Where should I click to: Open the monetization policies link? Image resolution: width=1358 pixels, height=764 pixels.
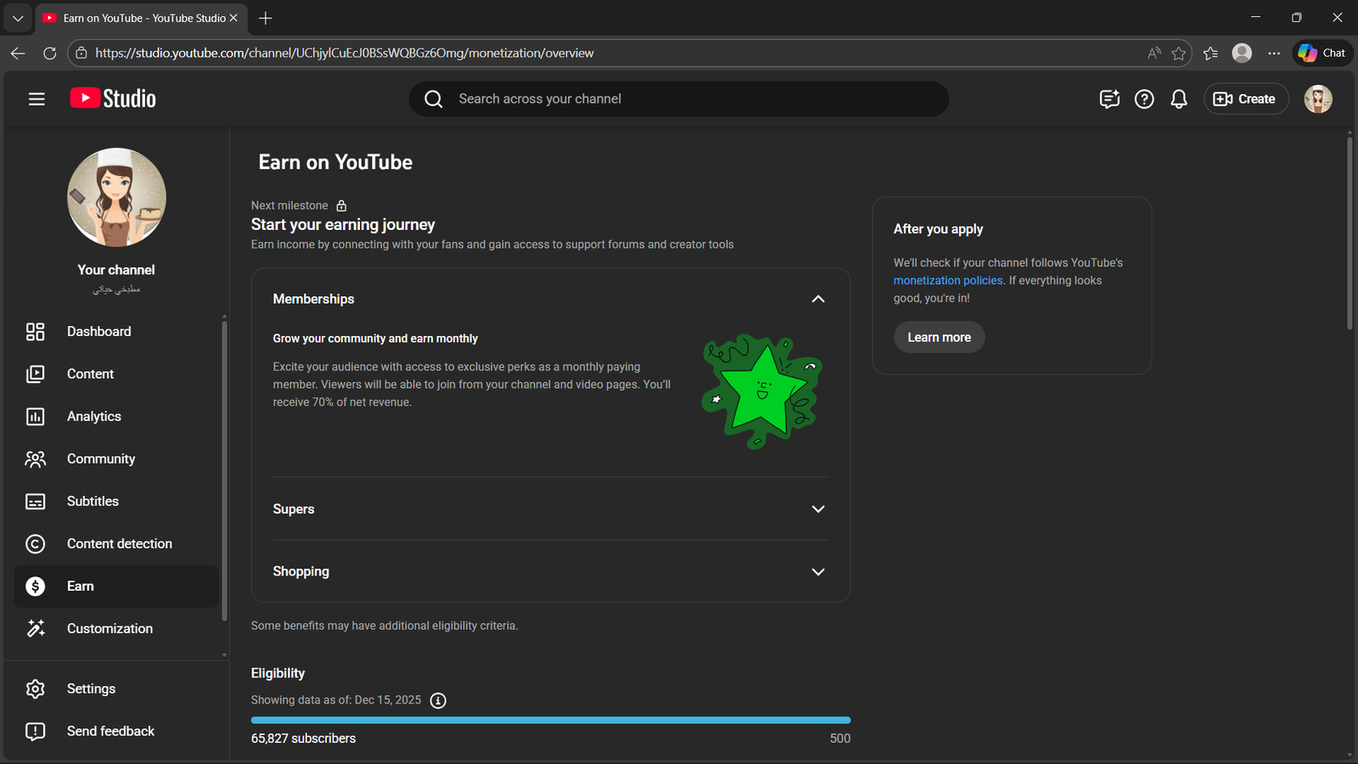coord(947,281)
